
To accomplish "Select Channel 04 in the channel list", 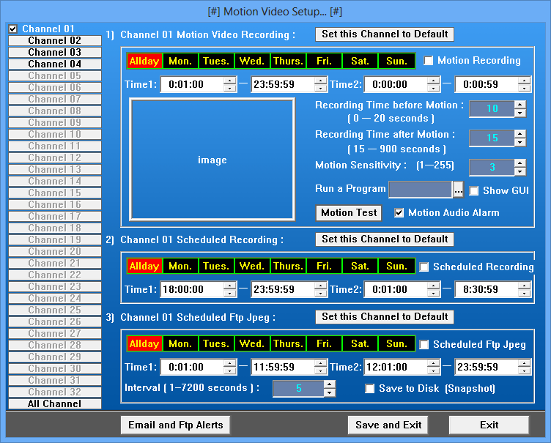I will click(x=55, y=64).
